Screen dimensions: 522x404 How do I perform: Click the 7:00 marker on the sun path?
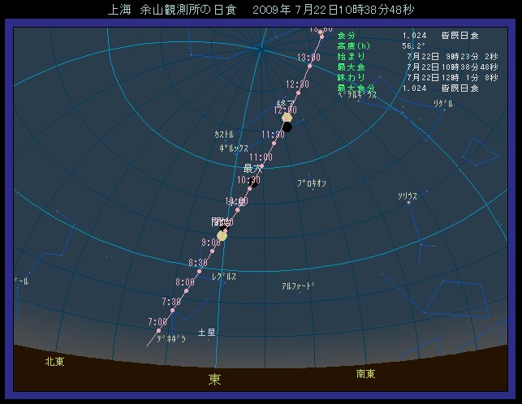(158, 331)
